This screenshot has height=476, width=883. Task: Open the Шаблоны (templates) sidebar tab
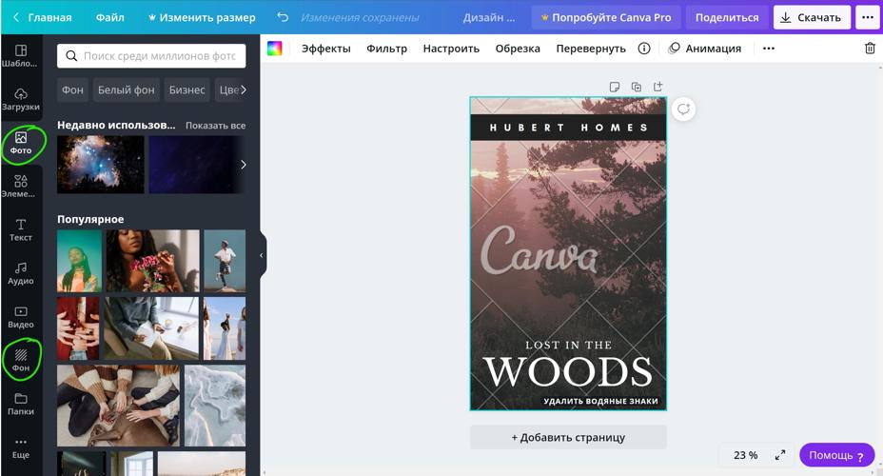click(x=20, y=55)
